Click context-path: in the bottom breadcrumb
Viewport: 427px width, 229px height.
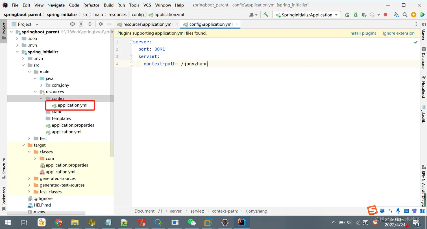[x=225, y=211]
